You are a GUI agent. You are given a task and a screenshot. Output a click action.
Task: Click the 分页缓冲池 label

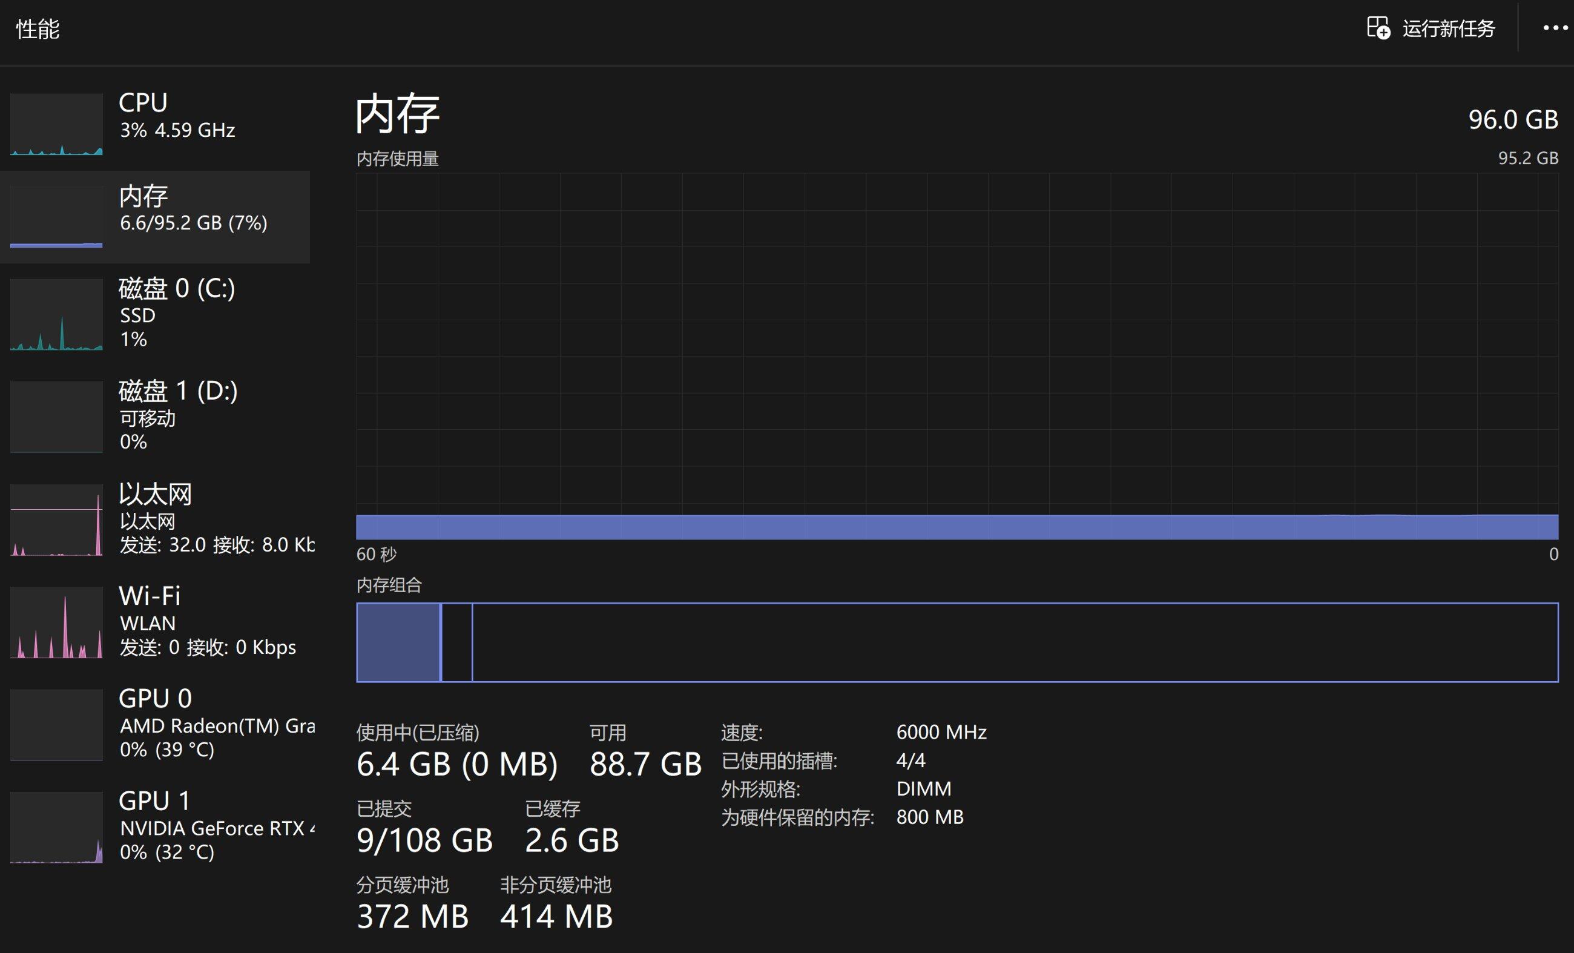tap(403, 885)
